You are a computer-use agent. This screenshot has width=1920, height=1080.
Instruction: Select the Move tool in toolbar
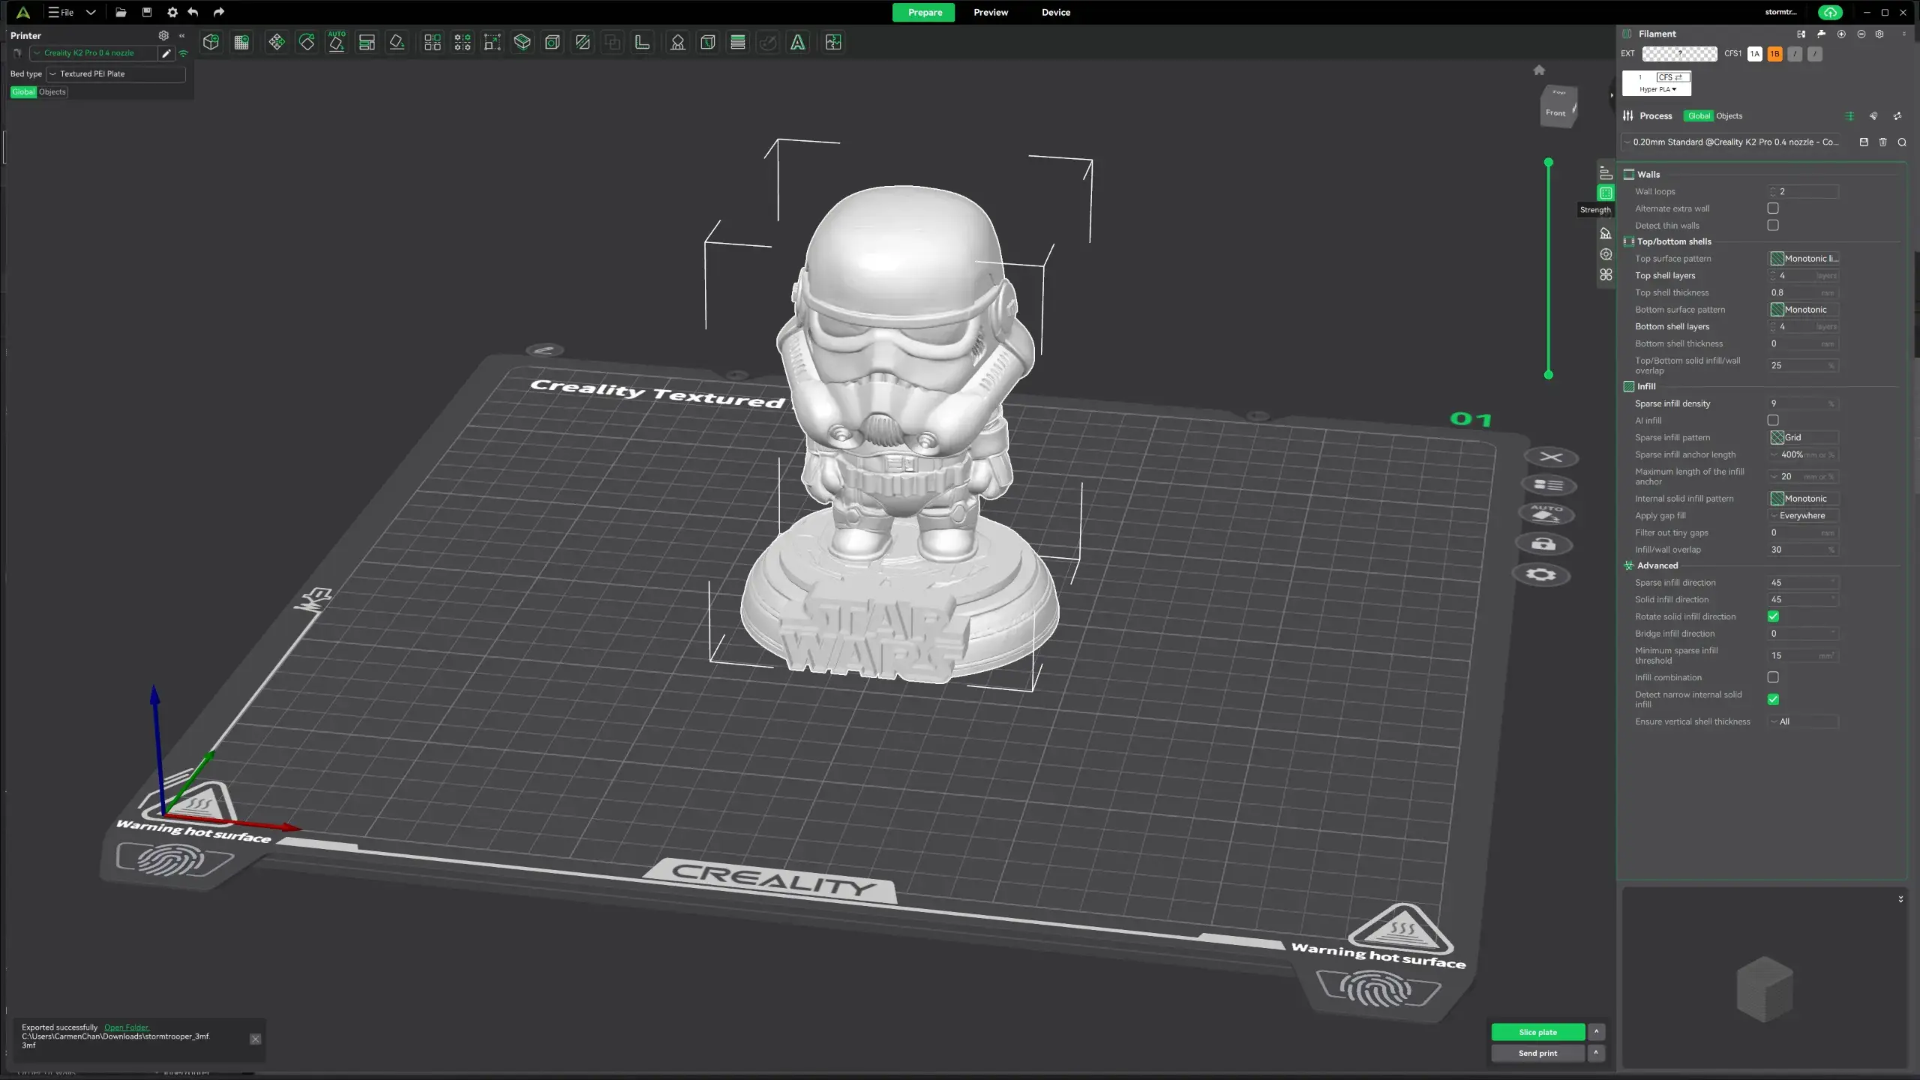[277, 43]
